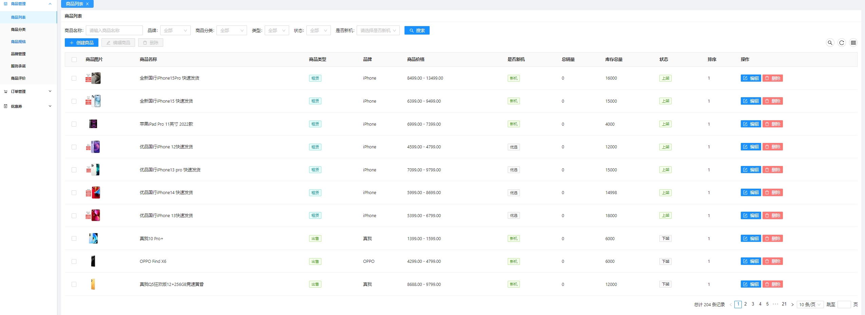
Task: Delete the OPPO Find X6 row
Action: tap(772, 261)
